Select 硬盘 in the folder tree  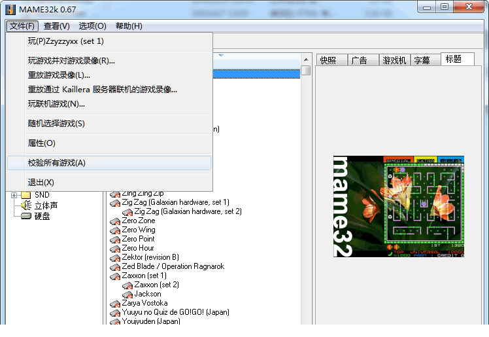(42, 216)
